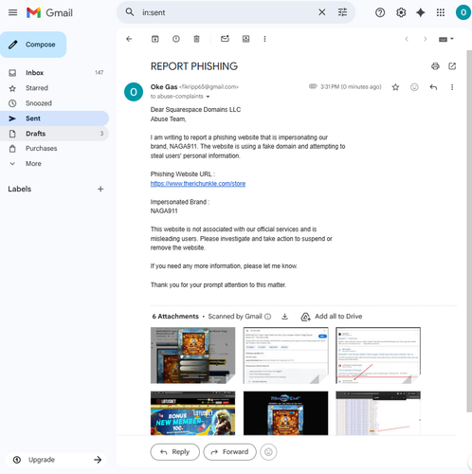Screen dimensions: 472x474
Task: Open the spreadsheet screenshot attachment
Action: 378,413
